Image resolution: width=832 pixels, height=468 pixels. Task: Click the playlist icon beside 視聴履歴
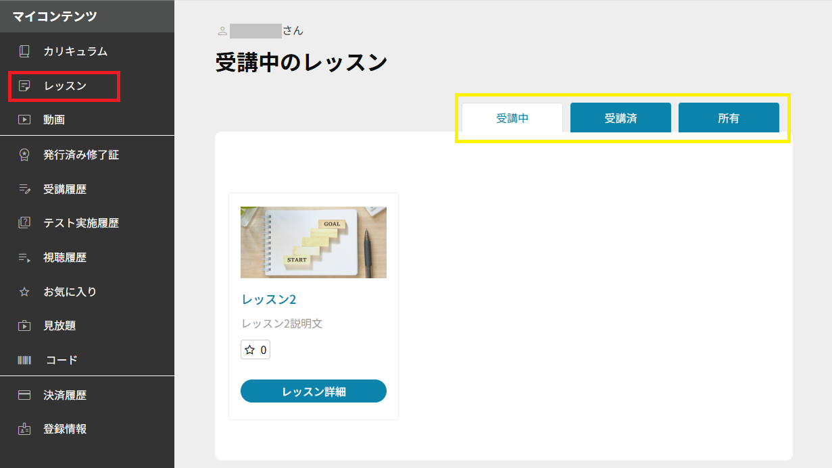[x=24, y=257]
